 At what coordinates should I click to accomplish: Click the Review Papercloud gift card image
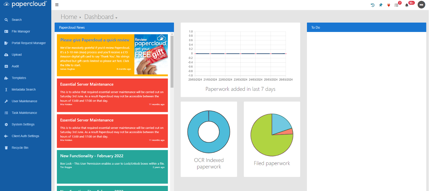[x=151, y=54]
